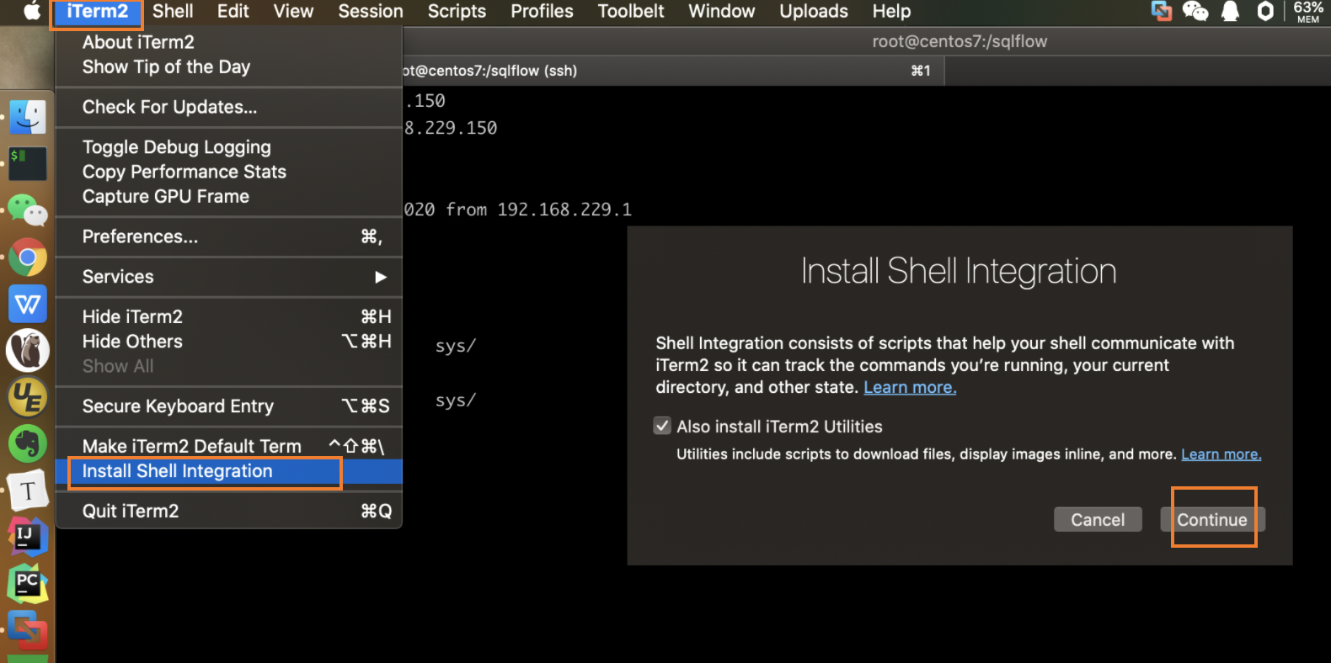Screen dimensions: 1331x663
Task: Open the Edit menu
Action: pos(233,12)
